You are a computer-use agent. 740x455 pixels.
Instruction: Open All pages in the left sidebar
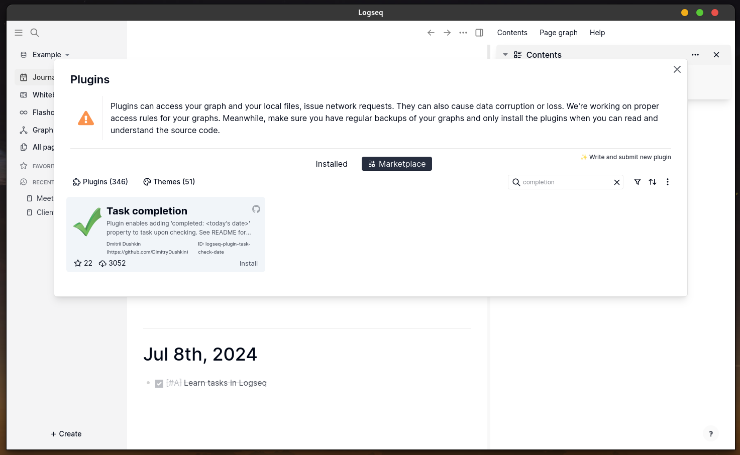35,147
